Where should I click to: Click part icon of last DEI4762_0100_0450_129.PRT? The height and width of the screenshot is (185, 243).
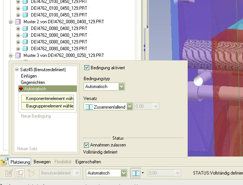[x=25, y=15]
